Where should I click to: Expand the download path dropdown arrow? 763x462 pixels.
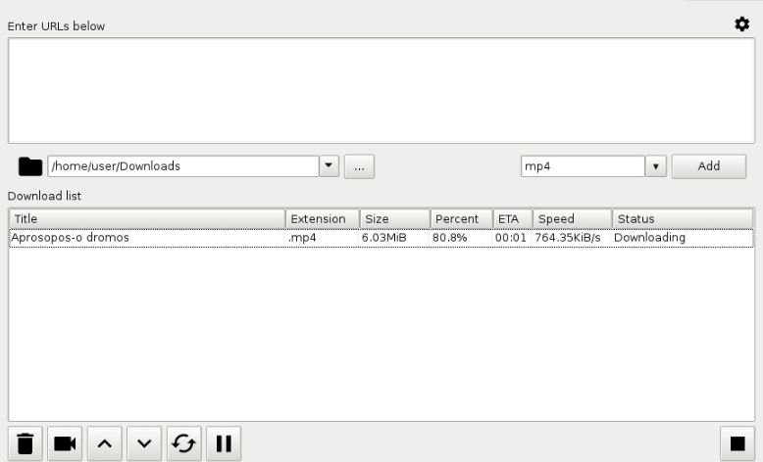pos(329,166)
